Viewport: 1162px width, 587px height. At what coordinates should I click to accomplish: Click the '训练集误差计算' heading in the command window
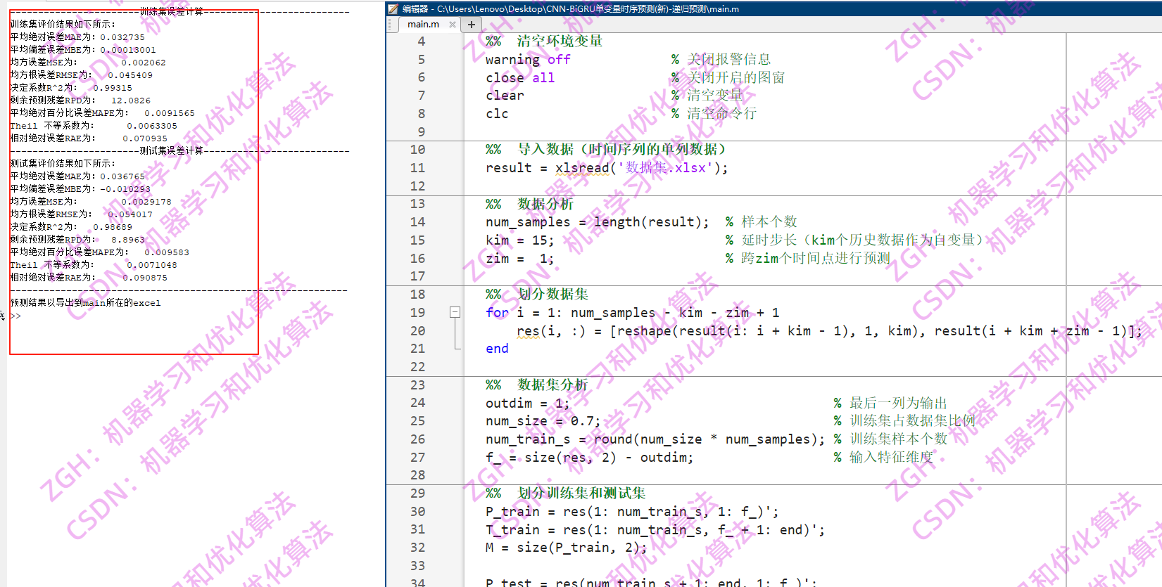click(x=172, y=11)
